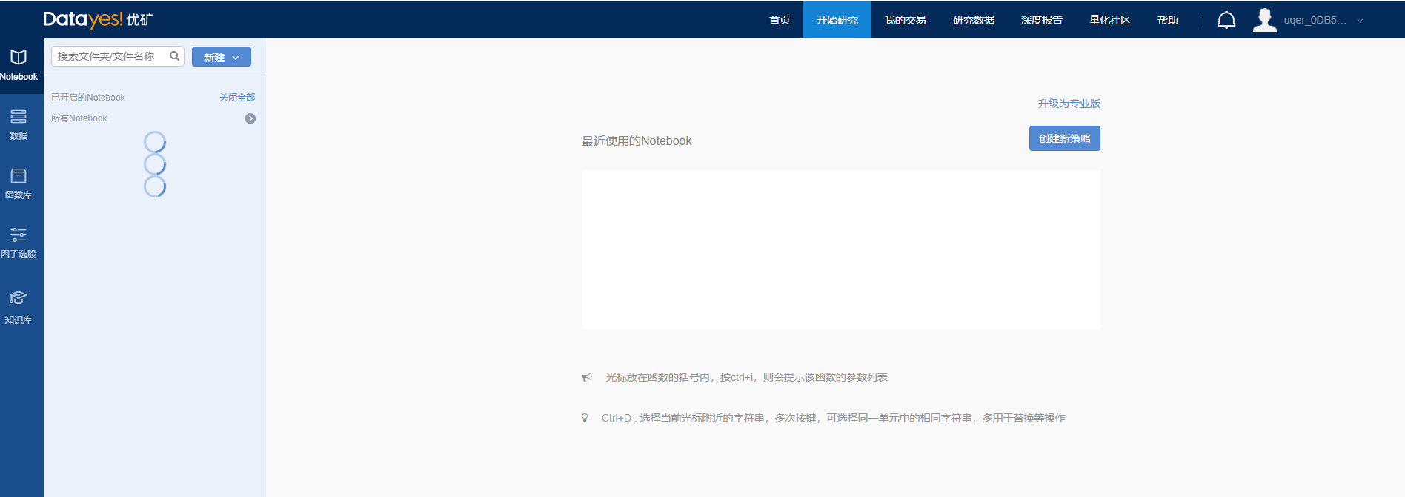Click the notification bell icon
This screenshot has height=497, width=1405.
1226,20
